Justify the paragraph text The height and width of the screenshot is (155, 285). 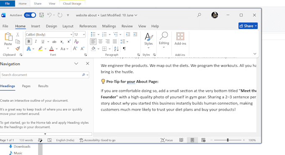(115, 41)
